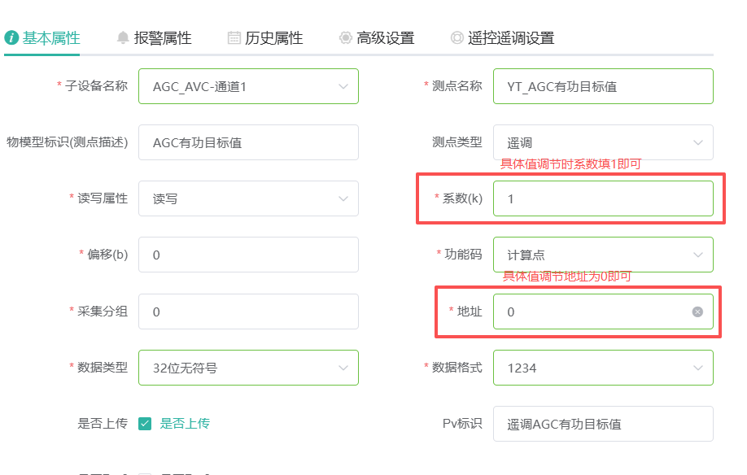Click the 测点名称 input field

tap(603, 86)
